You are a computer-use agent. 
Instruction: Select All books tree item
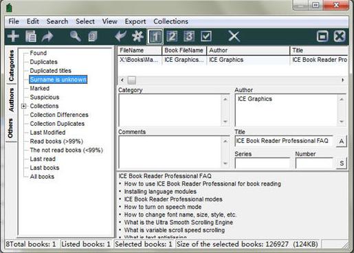point(42,177)
